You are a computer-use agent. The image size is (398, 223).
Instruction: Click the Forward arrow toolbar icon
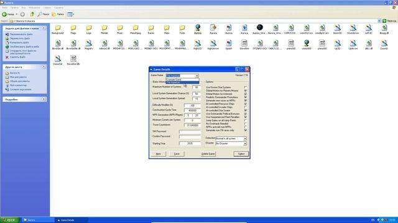point(22,14)
